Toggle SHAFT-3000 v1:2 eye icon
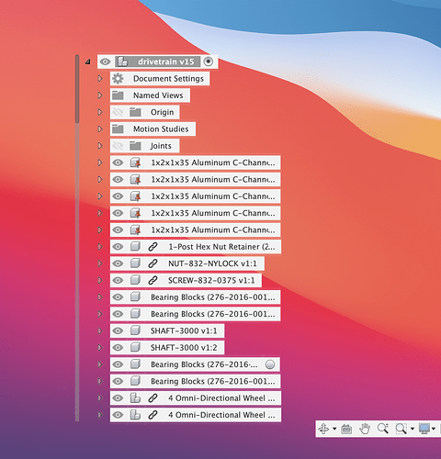This screenshot has width=441, height=459. (118, 348)
